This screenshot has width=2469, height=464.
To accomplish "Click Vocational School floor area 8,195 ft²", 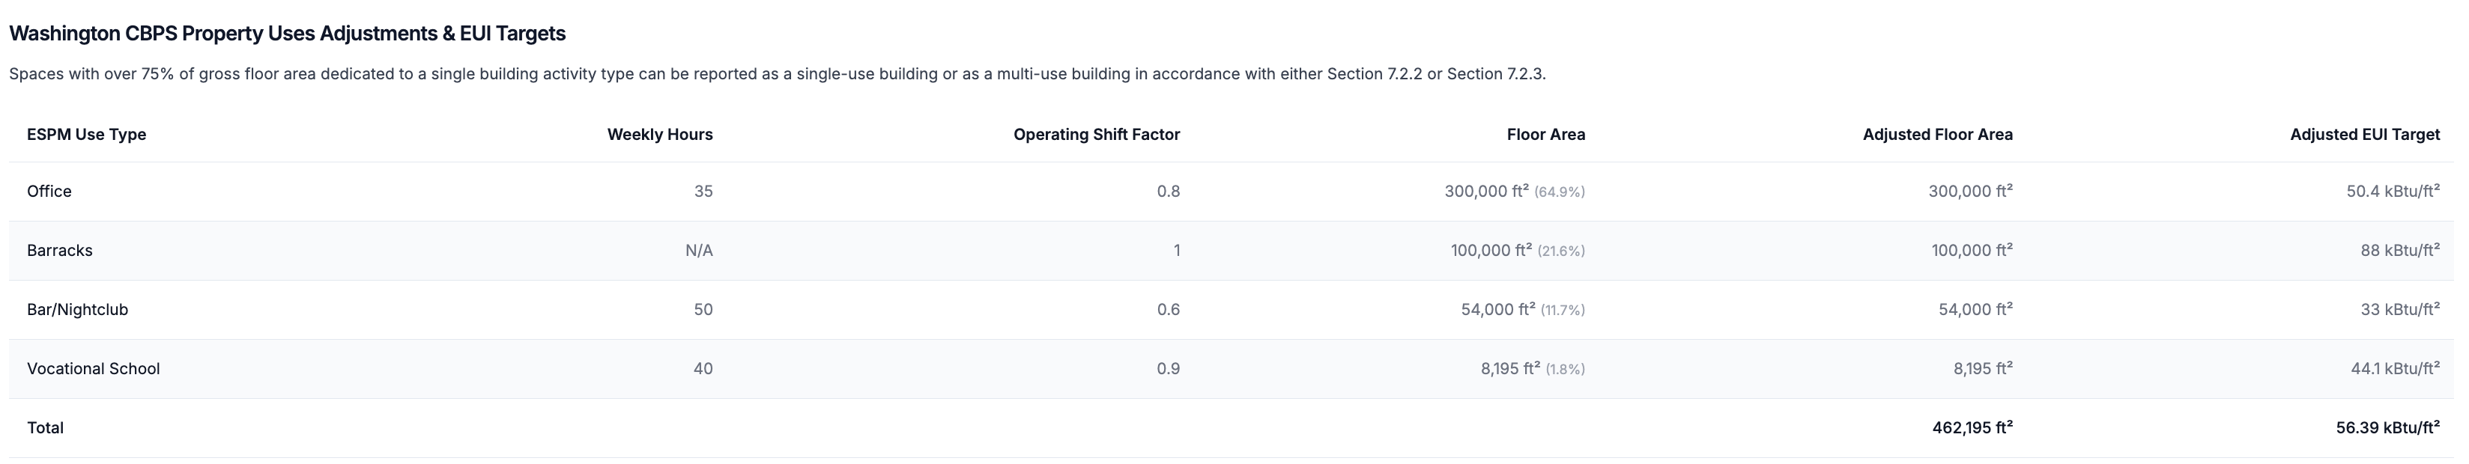I will 1510,369.
